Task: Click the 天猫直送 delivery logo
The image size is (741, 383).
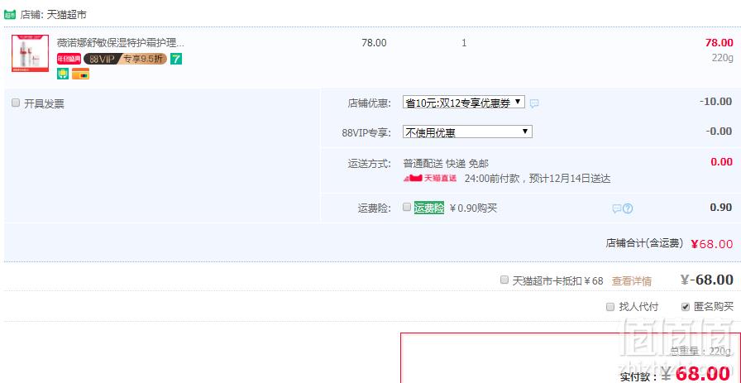Action: 429,178
